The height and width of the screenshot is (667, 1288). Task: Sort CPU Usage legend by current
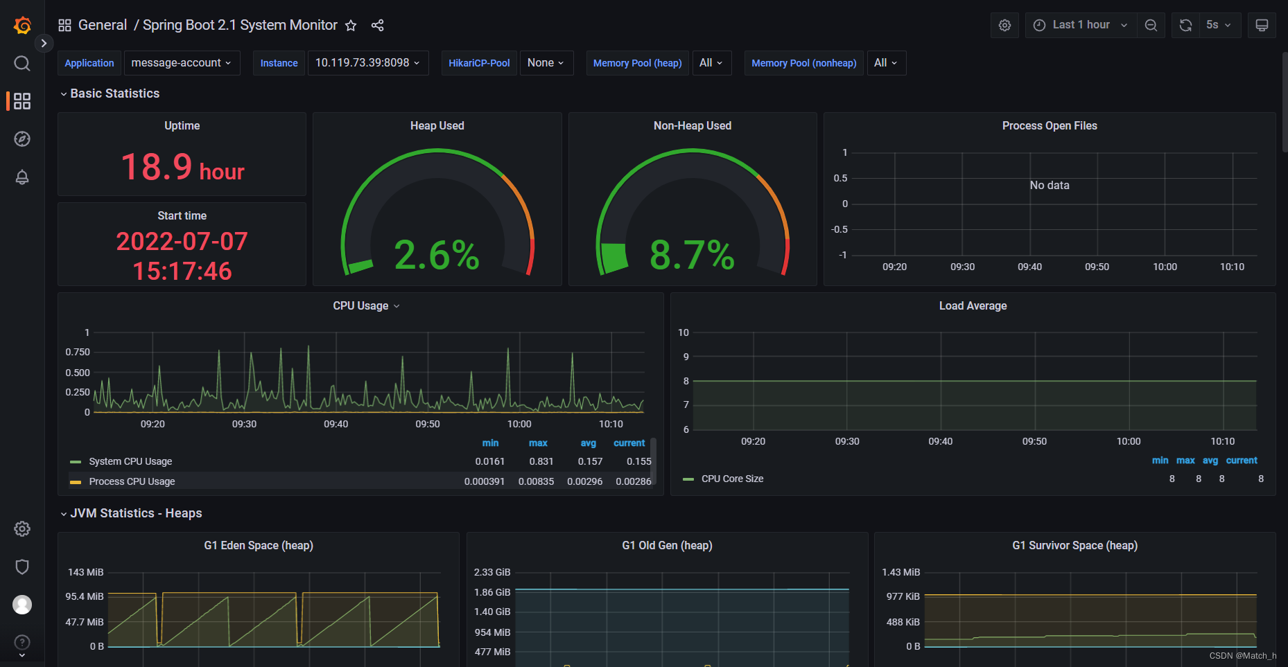629,443
